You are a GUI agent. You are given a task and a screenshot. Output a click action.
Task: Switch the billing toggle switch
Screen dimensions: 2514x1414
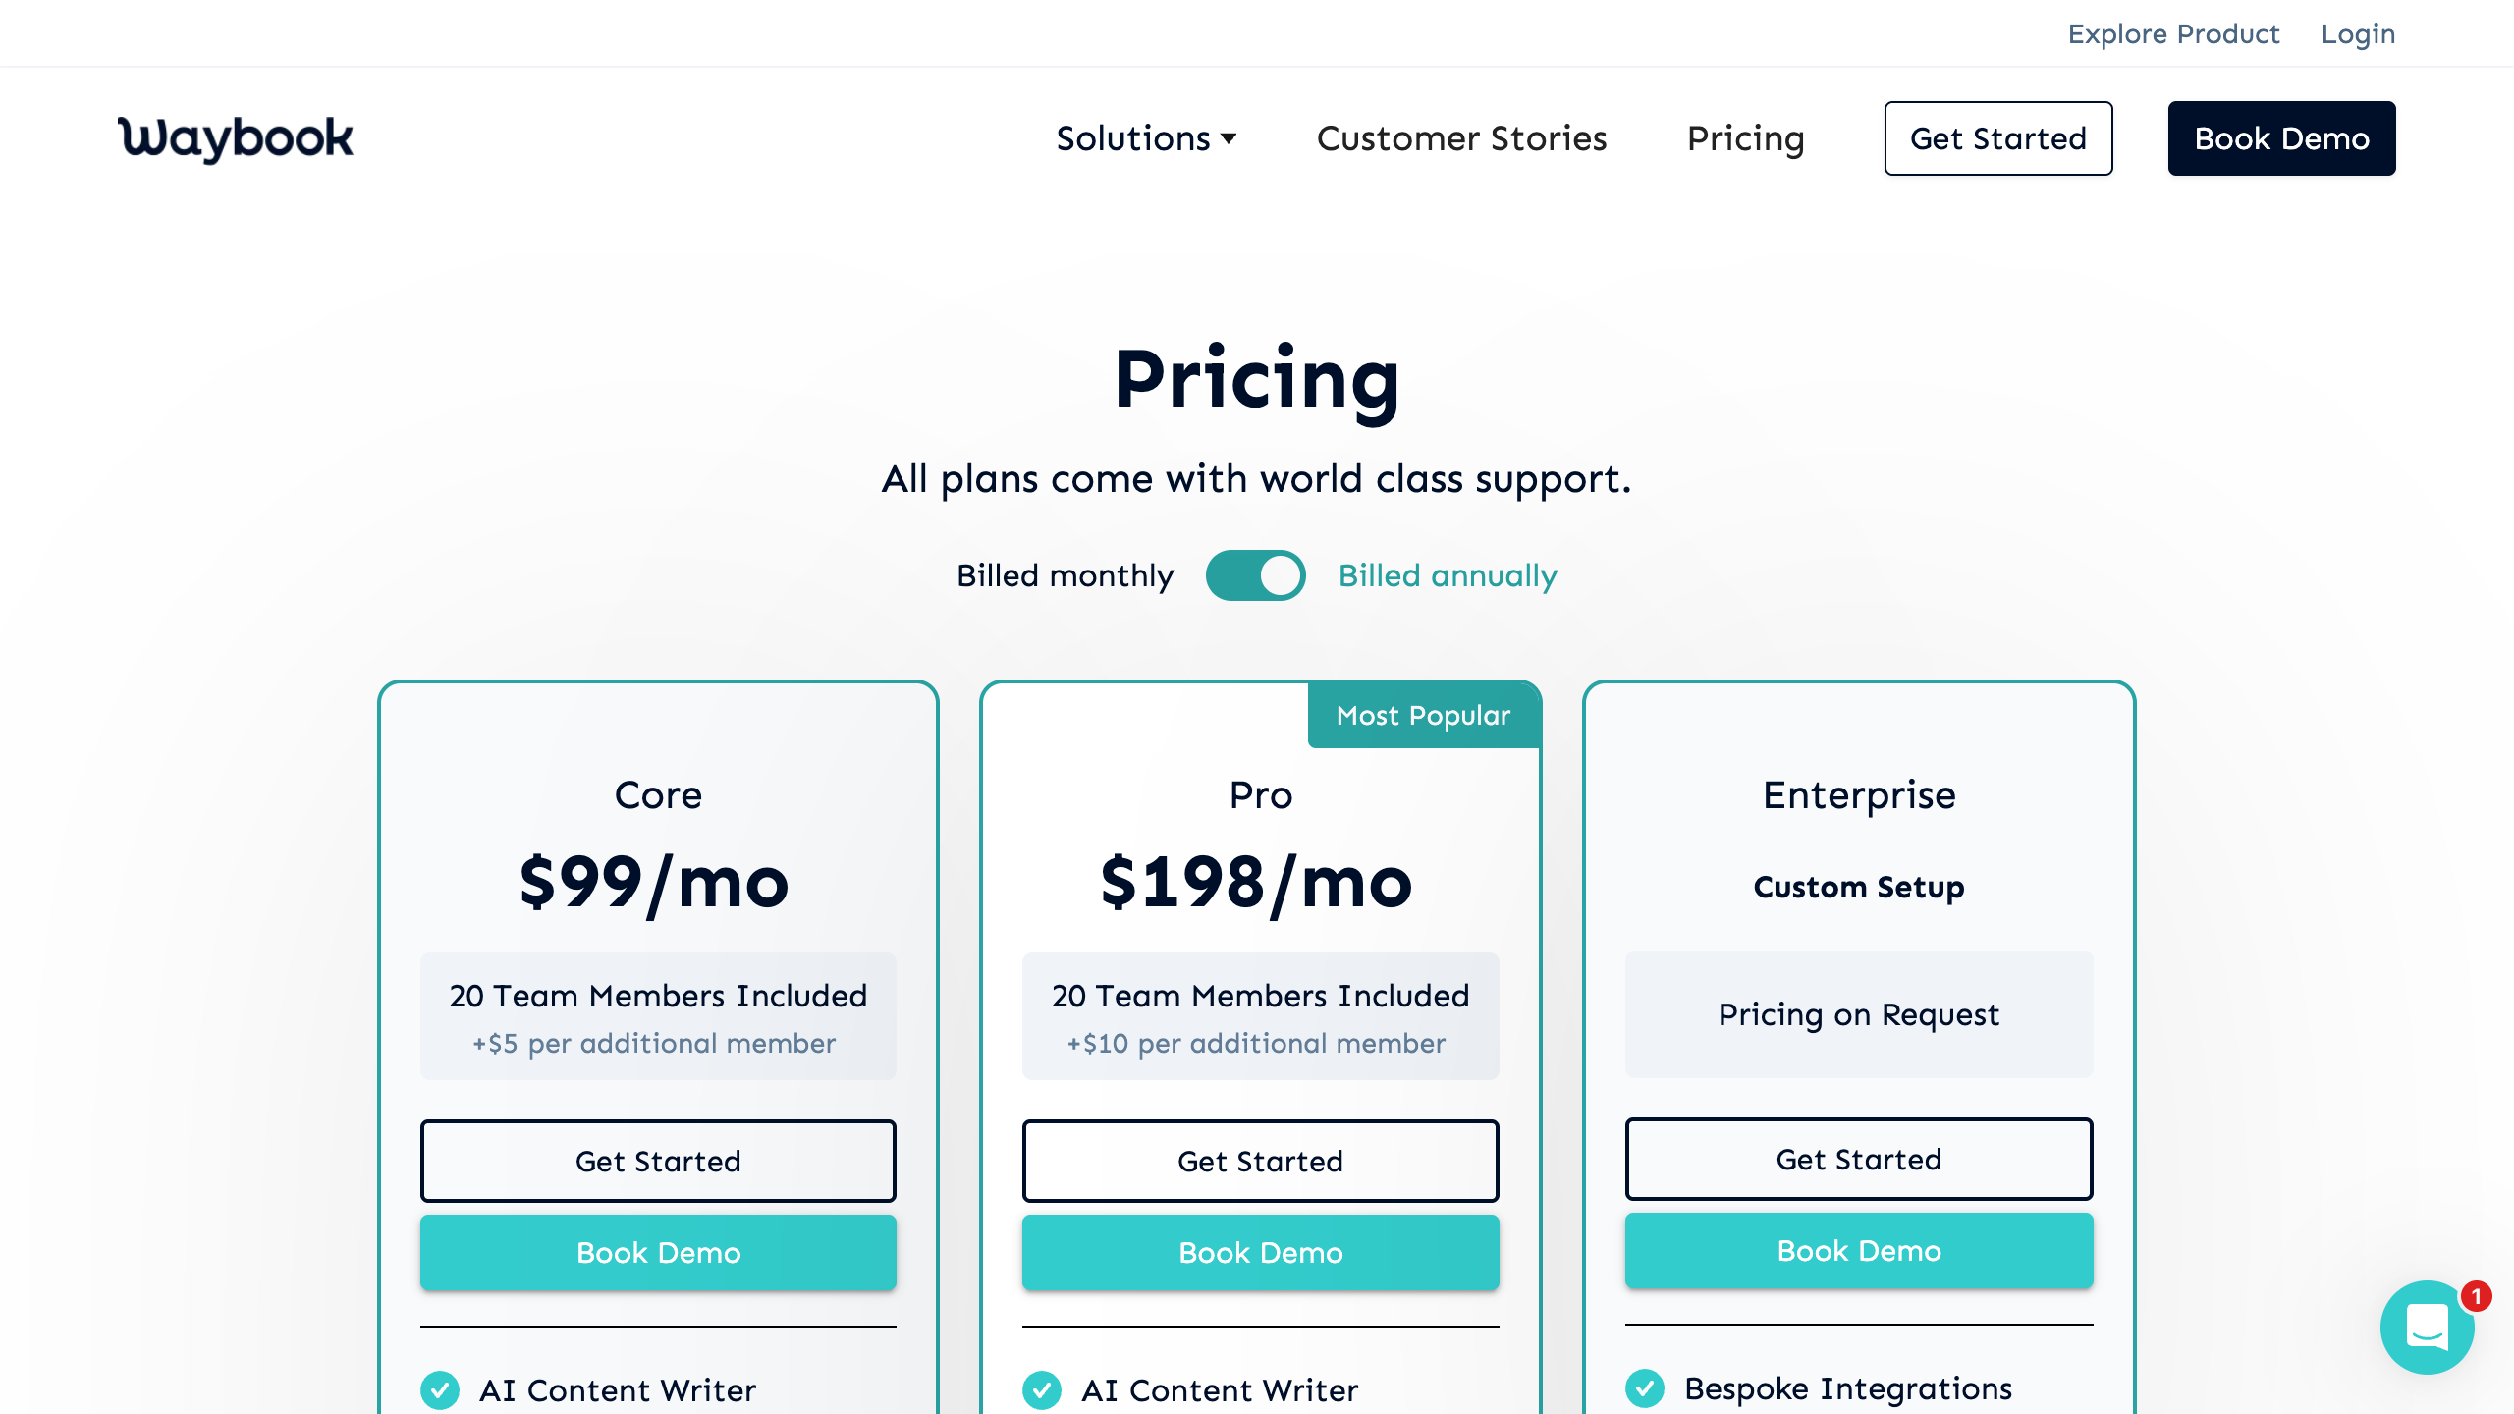1255,575
